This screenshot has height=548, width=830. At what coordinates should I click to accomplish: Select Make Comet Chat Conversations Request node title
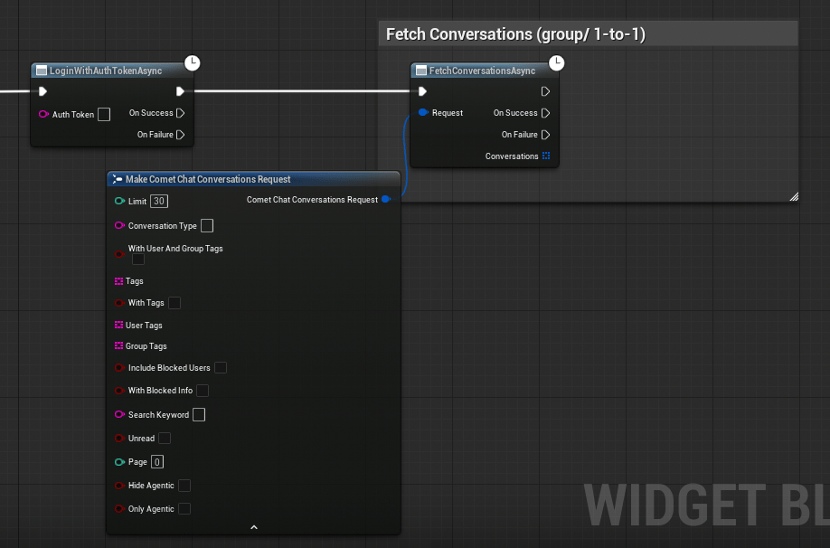coord(208,179)
